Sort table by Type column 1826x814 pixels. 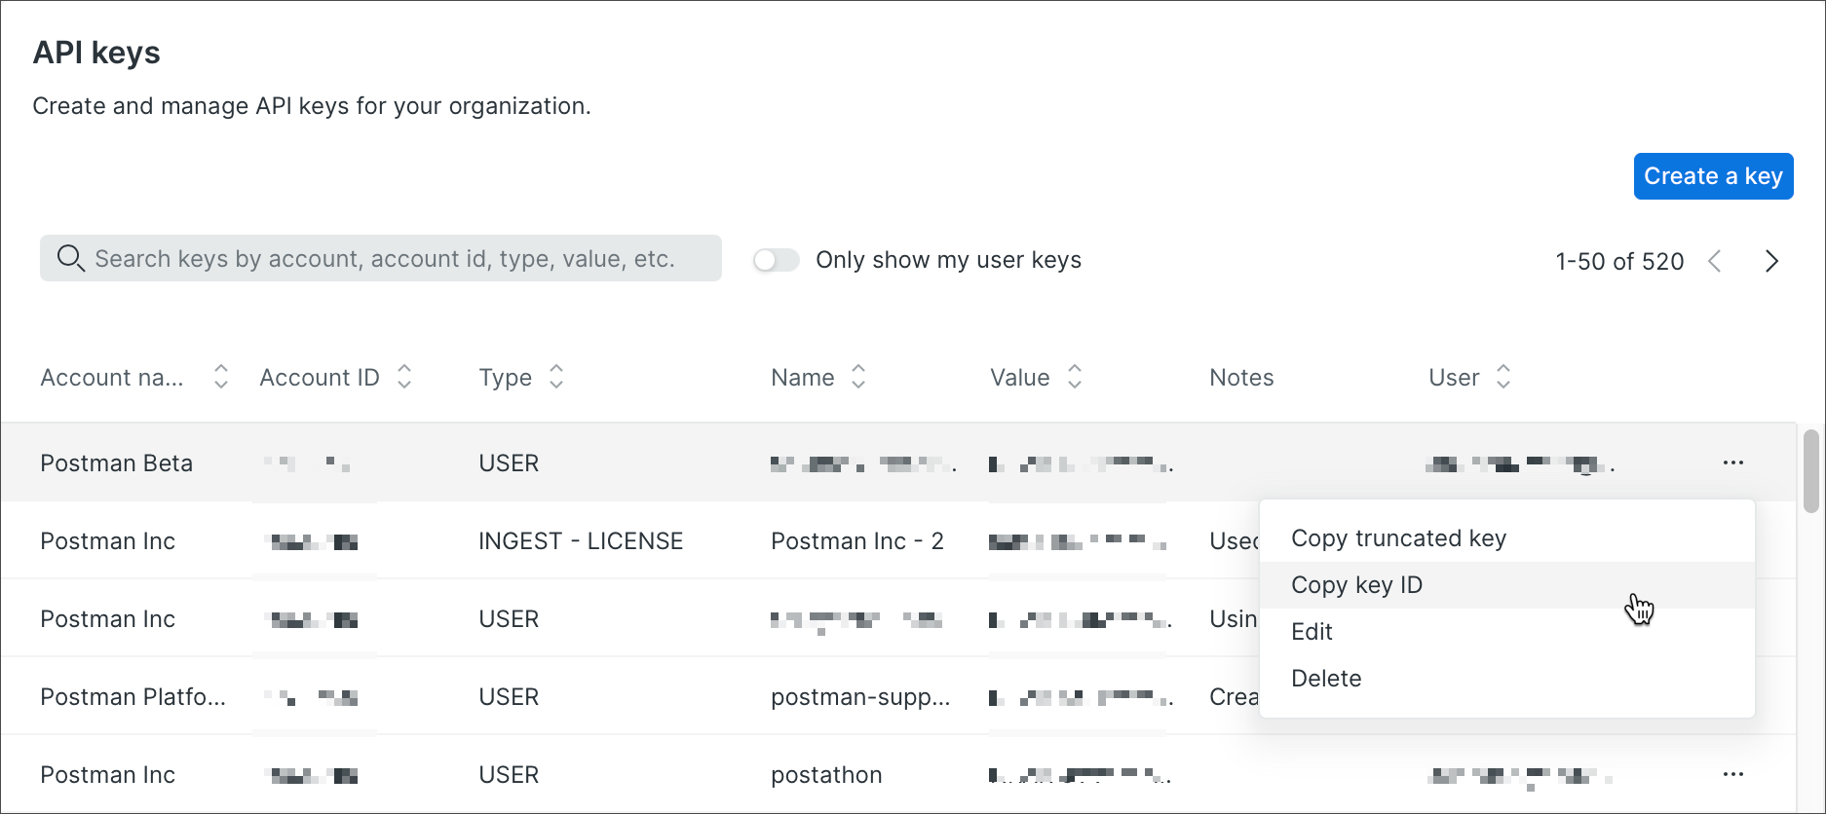556,377
